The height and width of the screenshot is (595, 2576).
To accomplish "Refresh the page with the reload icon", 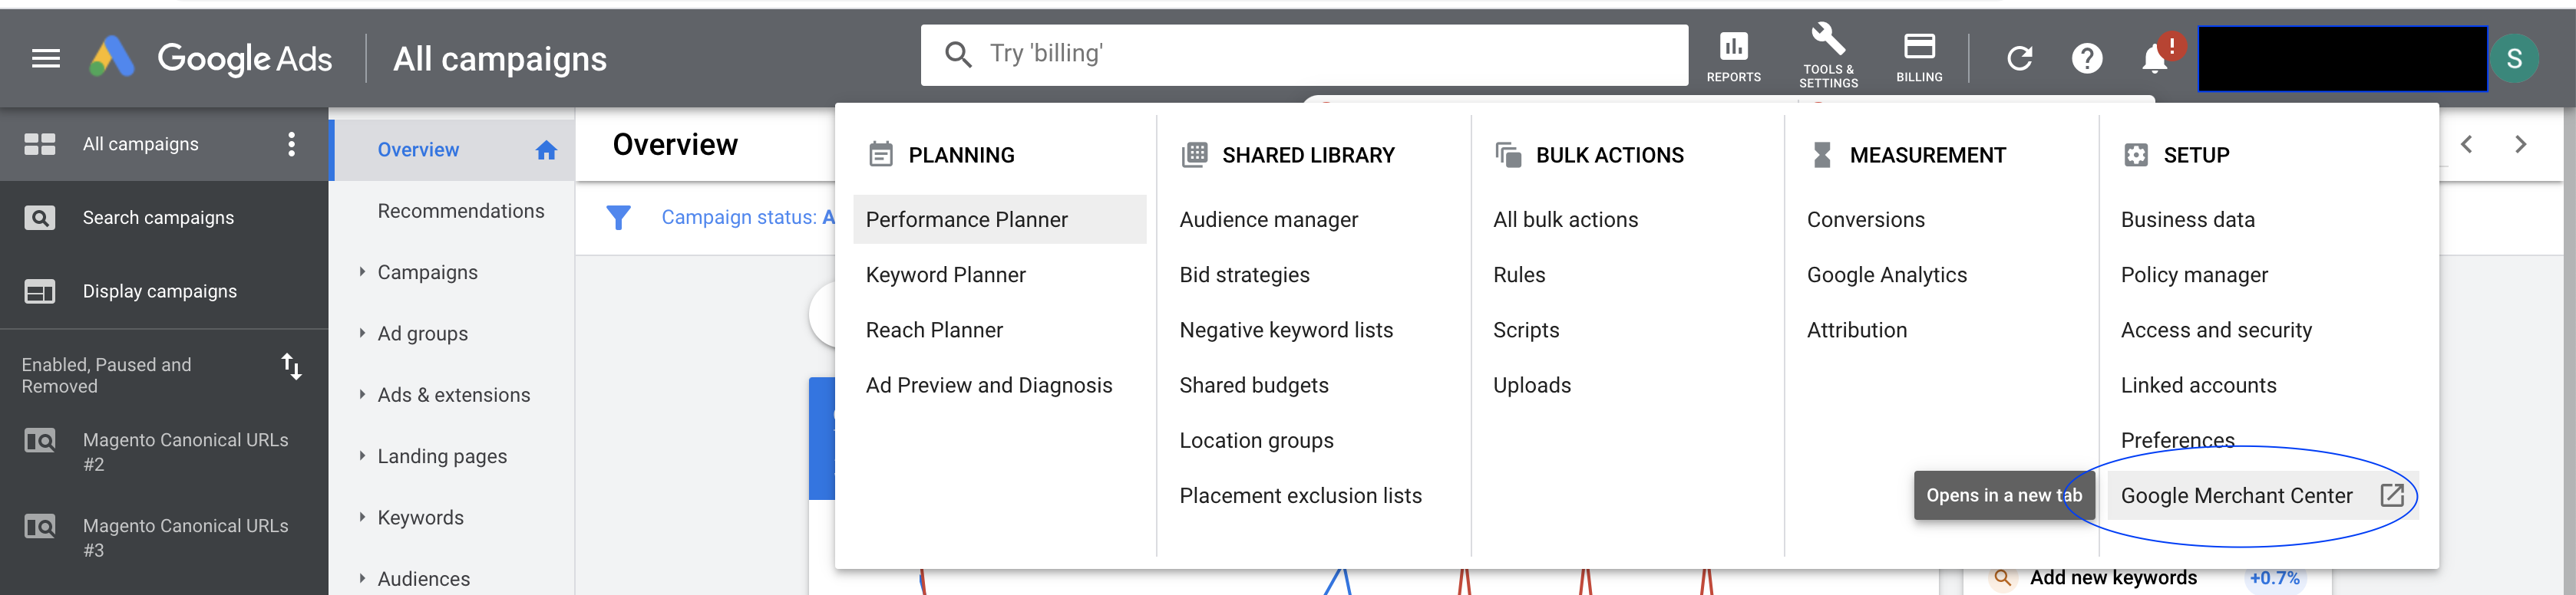I will [x=2020, y=58].
